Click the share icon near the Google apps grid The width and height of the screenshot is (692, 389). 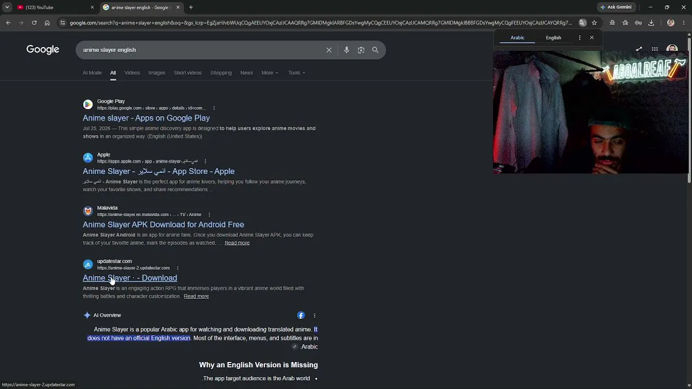639,49
